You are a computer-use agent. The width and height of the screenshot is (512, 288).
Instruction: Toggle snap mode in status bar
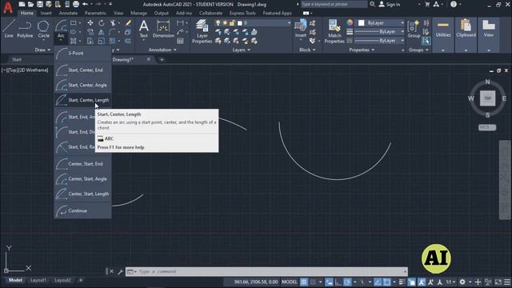click(313, 282)
